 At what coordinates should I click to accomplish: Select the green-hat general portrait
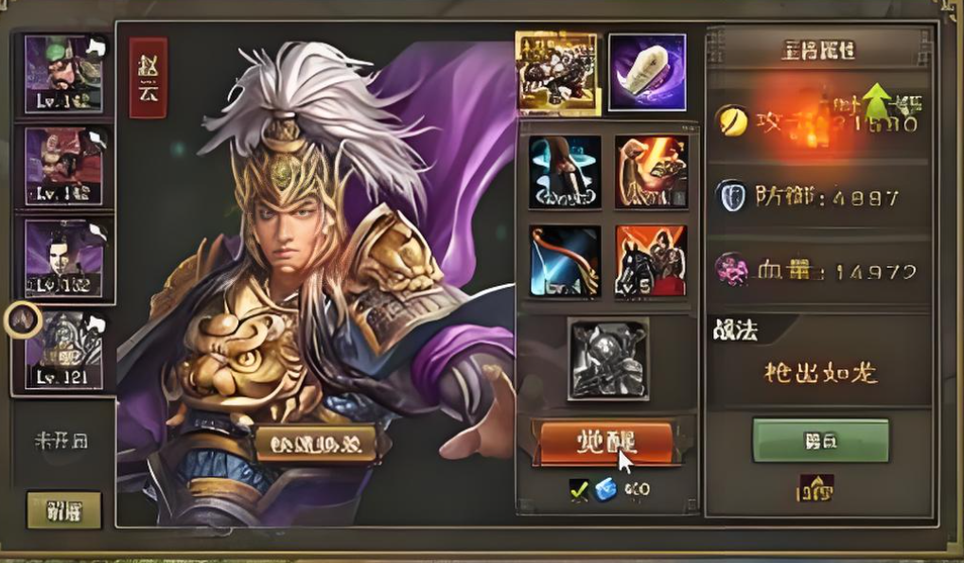pyautogui.click(x=64, y=74)
